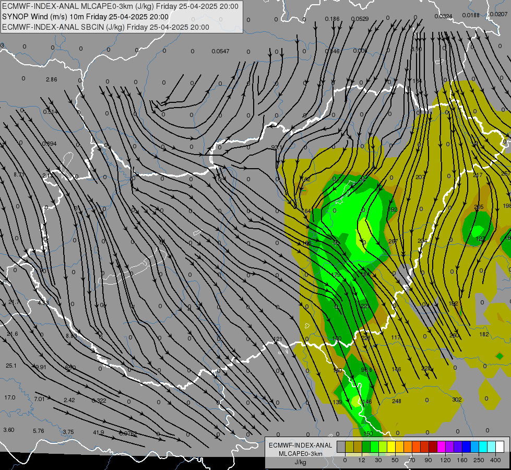Click the map value 0.0529
The image size is (511, 470).
pyautogui.click(x=360, y=19)
